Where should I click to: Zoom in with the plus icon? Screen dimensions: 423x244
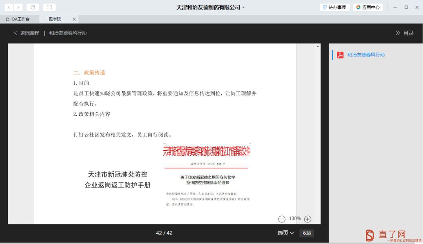[307, 219]
